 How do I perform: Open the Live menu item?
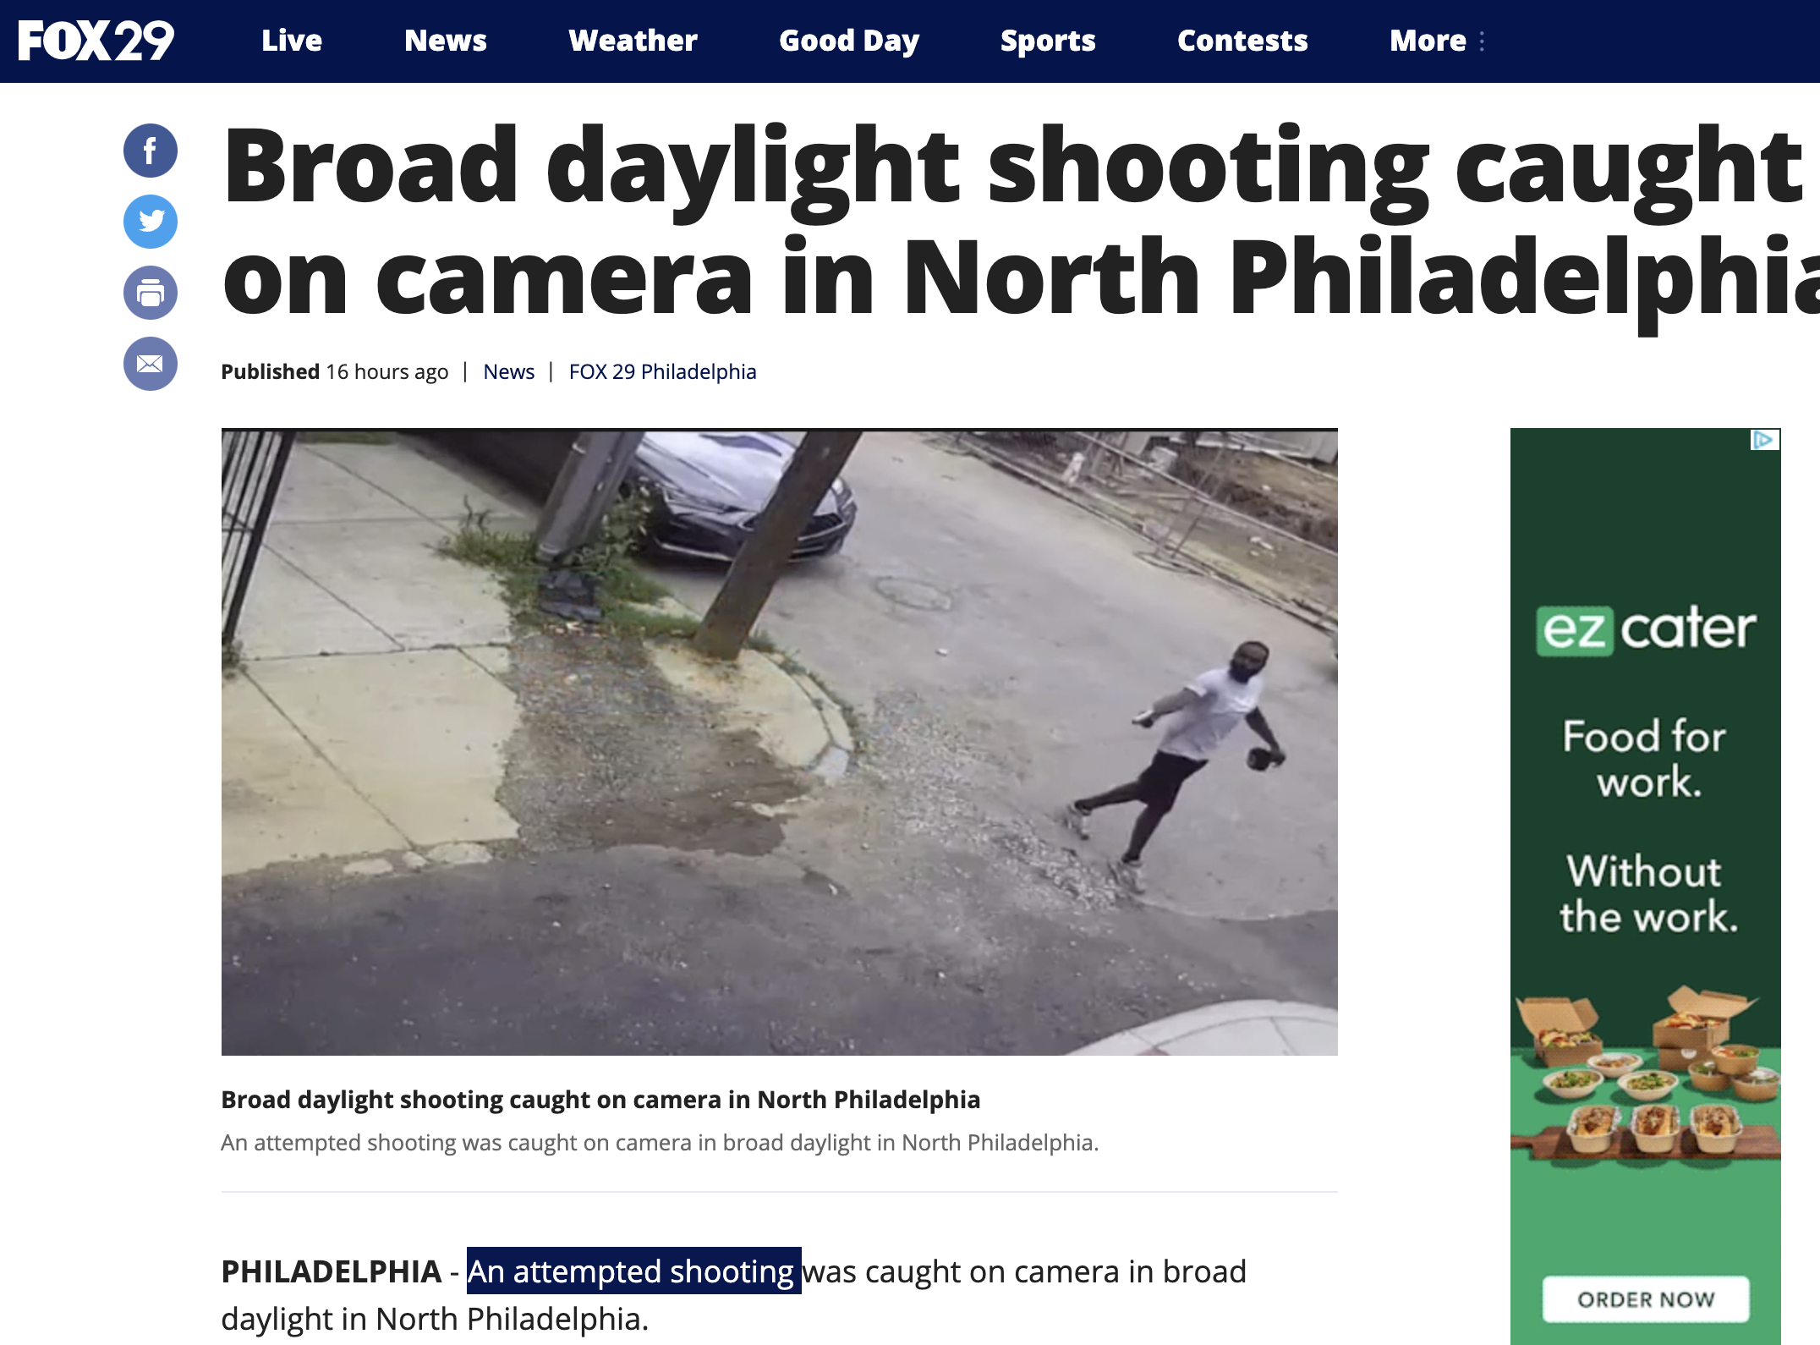coord(292,41)
